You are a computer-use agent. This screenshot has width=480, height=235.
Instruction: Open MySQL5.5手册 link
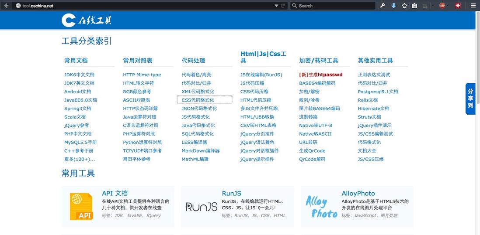click(x=80, y=142)
